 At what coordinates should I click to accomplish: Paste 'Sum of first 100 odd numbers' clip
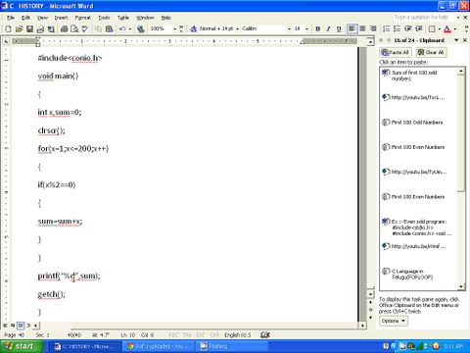419,76
